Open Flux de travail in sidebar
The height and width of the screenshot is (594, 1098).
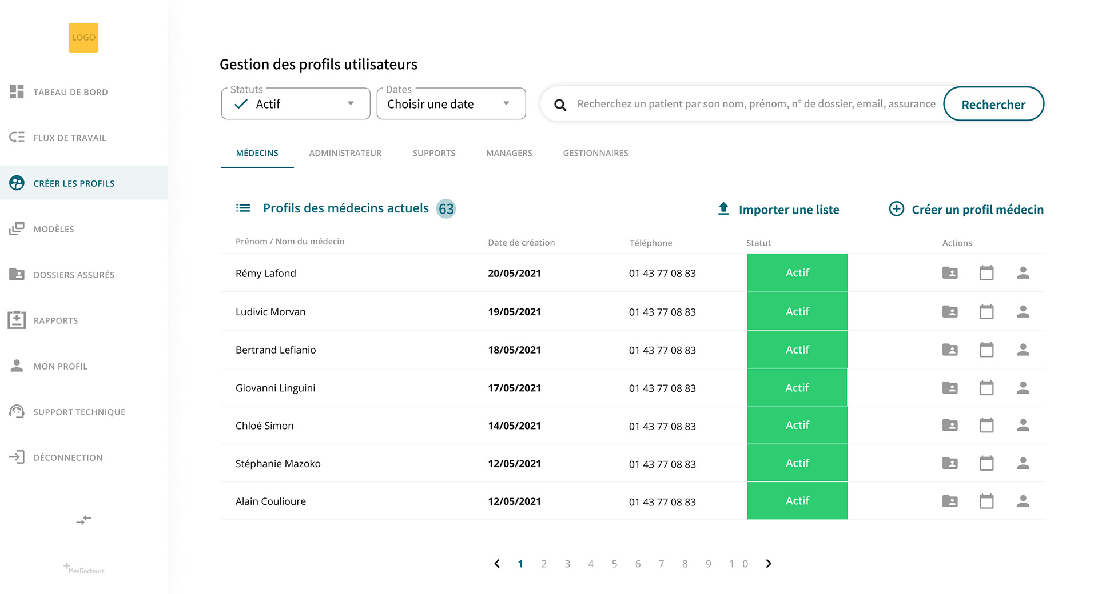click(x=83, y=138)
